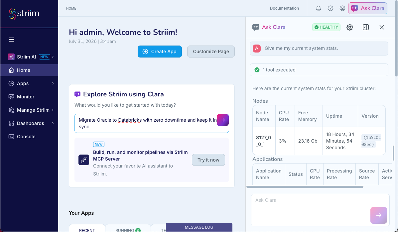Expand the 1 tool executed row
This screenshot has width=398, height=232.
coord(319,70)
